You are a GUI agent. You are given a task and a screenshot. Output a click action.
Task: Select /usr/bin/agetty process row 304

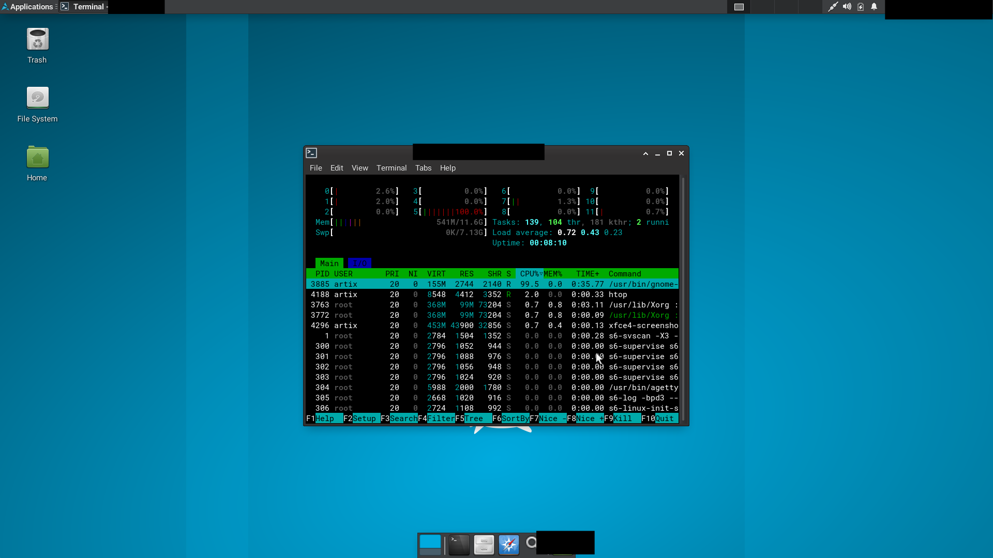pyautogui.click(x=492, y=388)
